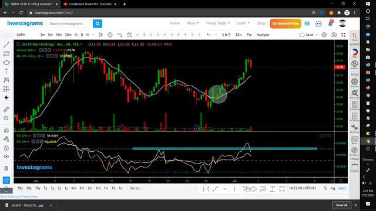This screenshot has width=376, height=211.
Task: Toggle lock all drawing tools
Action: [x=6, y=148]
